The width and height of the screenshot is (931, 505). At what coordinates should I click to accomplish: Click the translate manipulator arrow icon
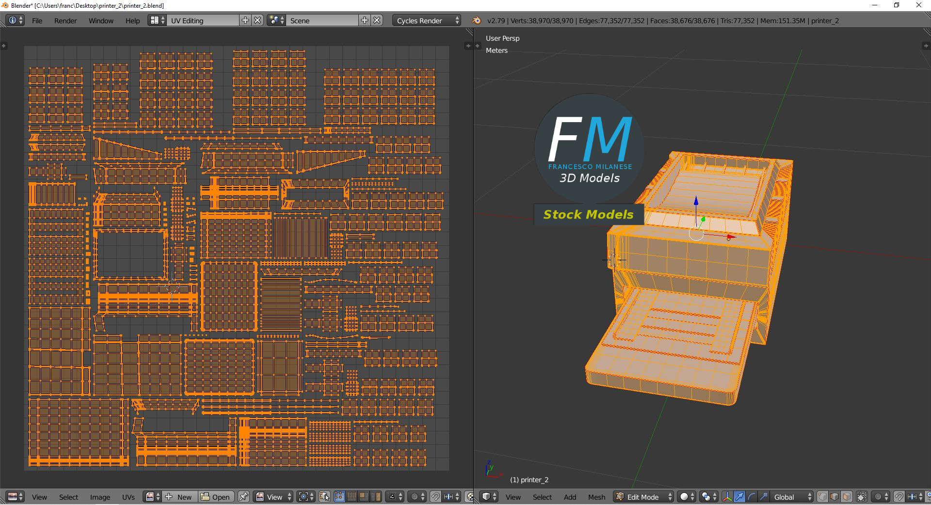point(739,497)
